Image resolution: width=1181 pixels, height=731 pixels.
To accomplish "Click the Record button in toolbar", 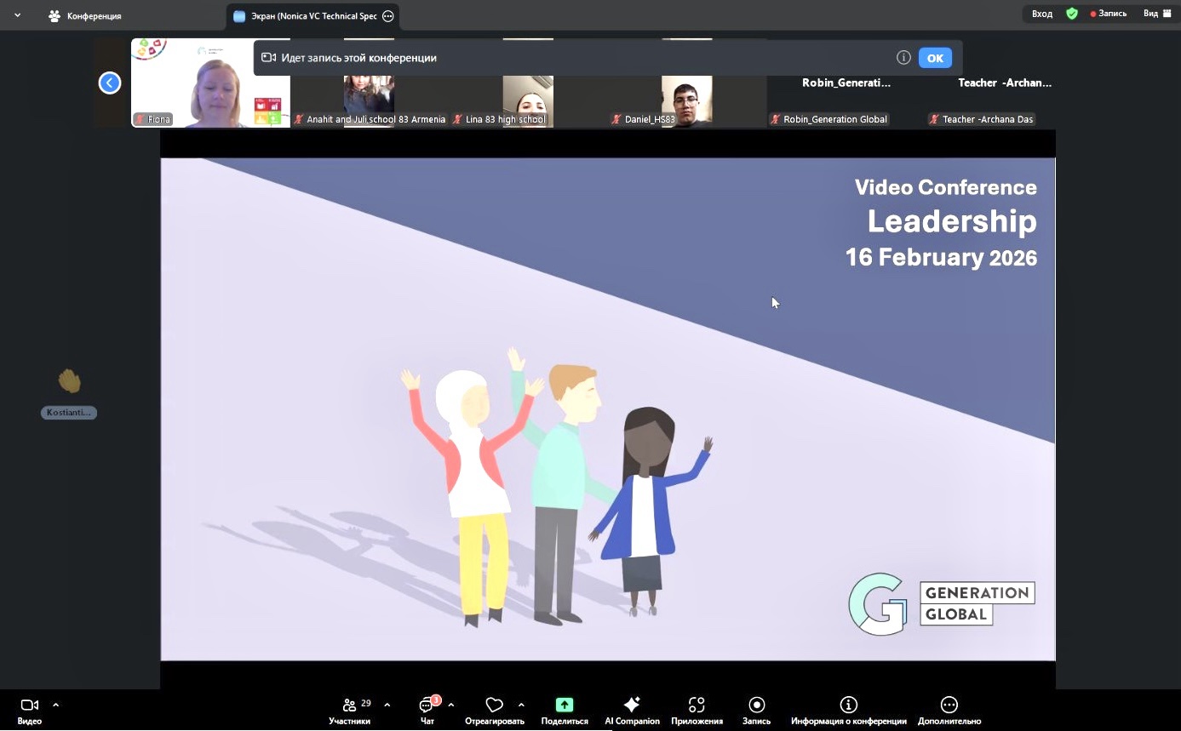I will tap(756, 705).
